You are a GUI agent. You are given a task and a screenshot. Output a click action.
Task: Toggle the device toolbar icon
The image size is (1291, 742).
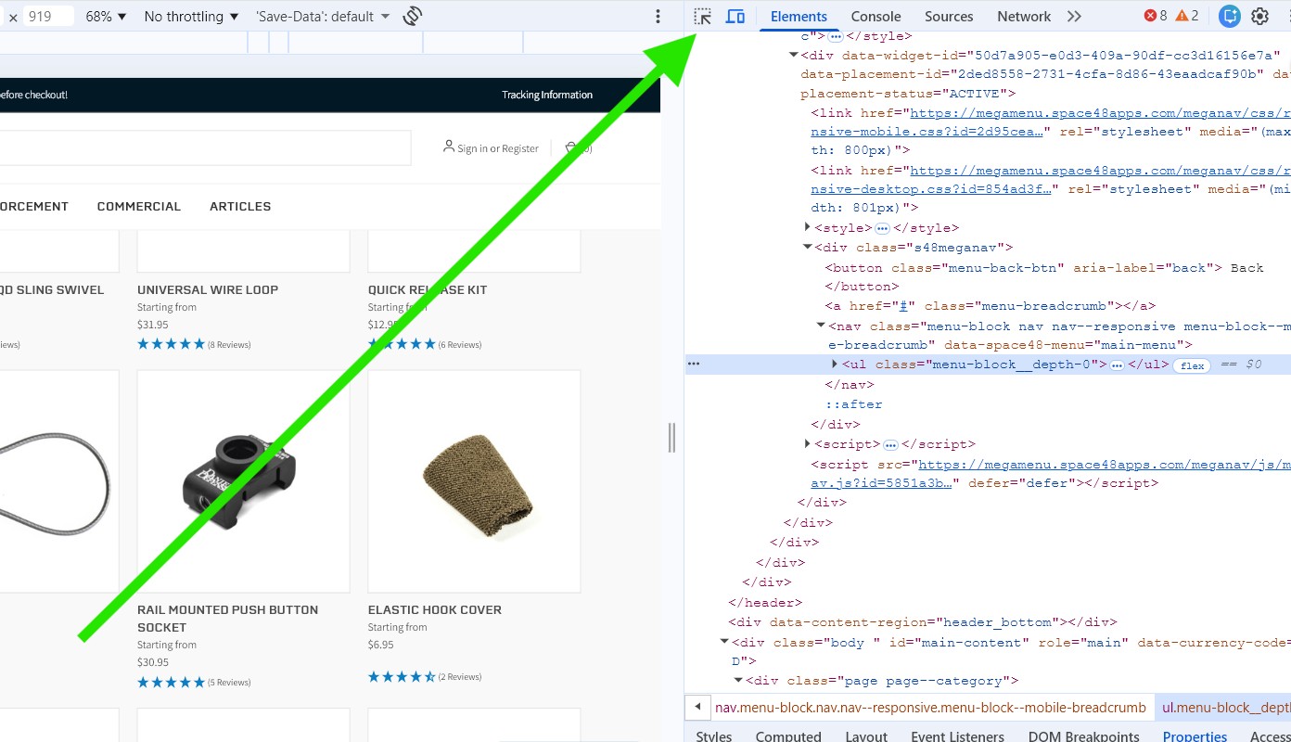coord(735,17)
